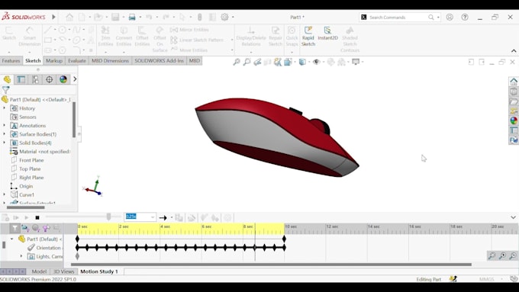Image resolution: width=519 pixels, height=292 pixels.
Task: Open Appearances color ball in task pane
Action: click(514, 120)
